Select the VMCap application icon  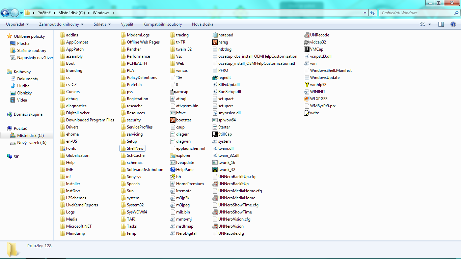click(x=307, y=49)
